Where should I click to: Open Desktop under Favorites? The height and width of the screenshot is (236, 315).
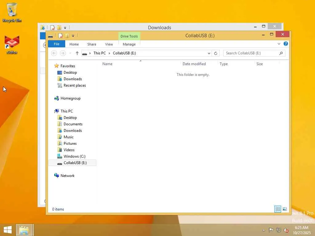[x=70, y=73]
